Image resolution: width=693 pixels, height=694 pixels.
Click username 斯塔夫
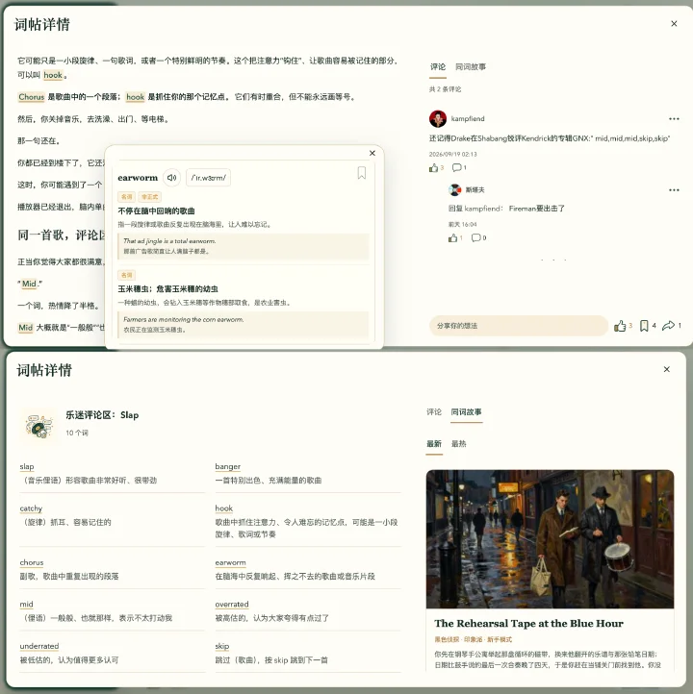pyautogui.click(x=475, y=190)
